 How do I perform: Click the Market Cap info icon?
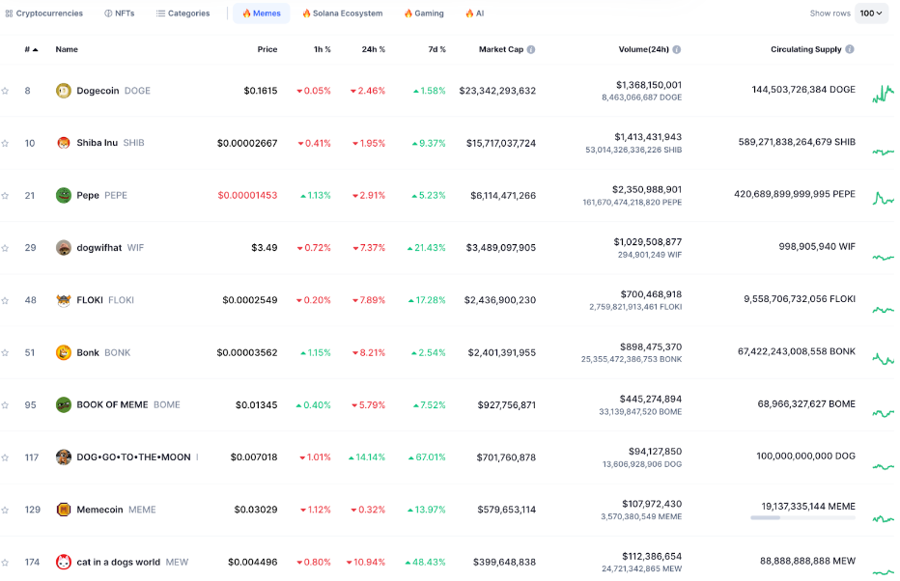[531, 49]
